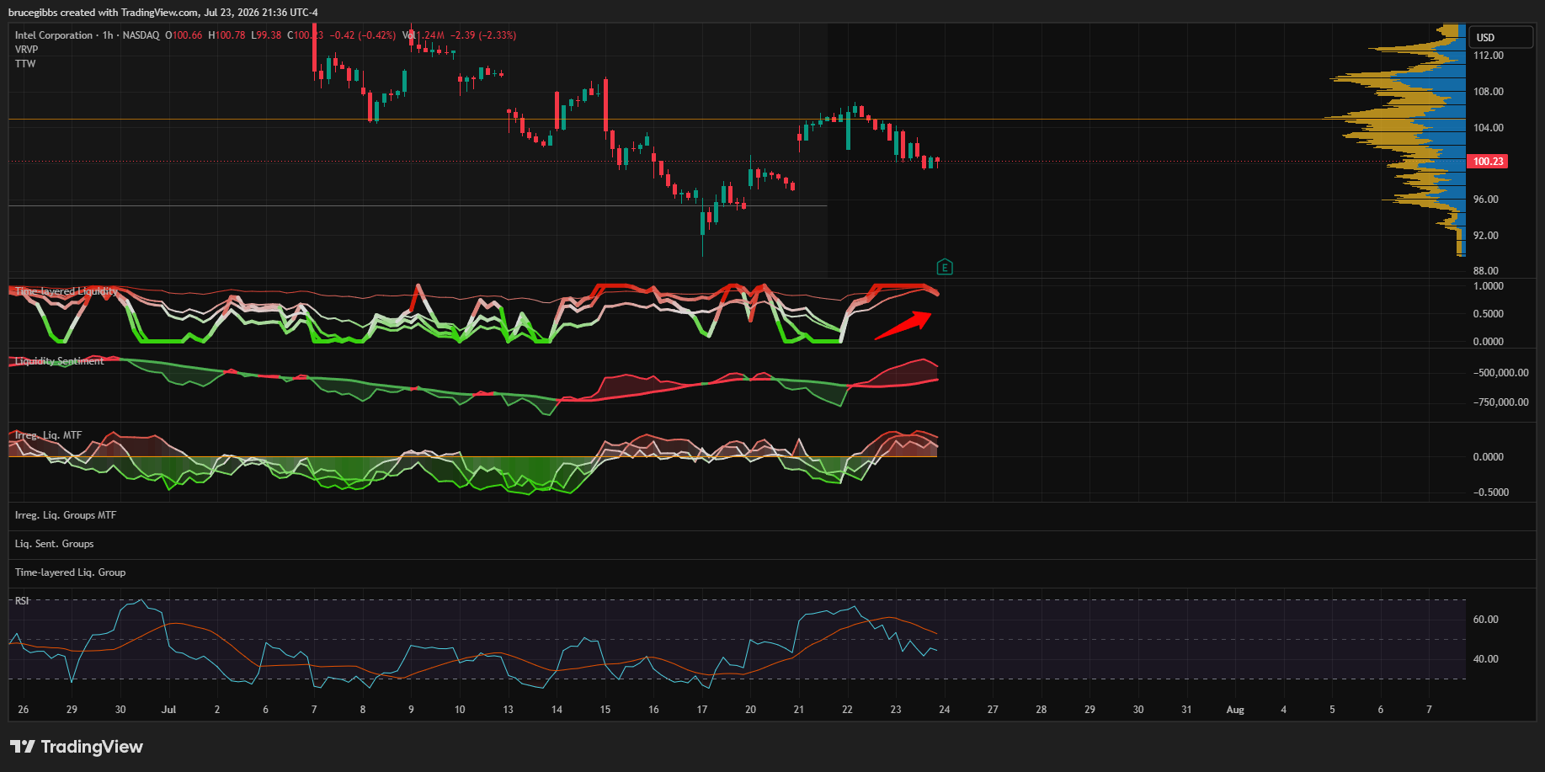The image size is (1545, 772).
Task: Click the 104.00 price scale label
Action: tap(1488, 128)
